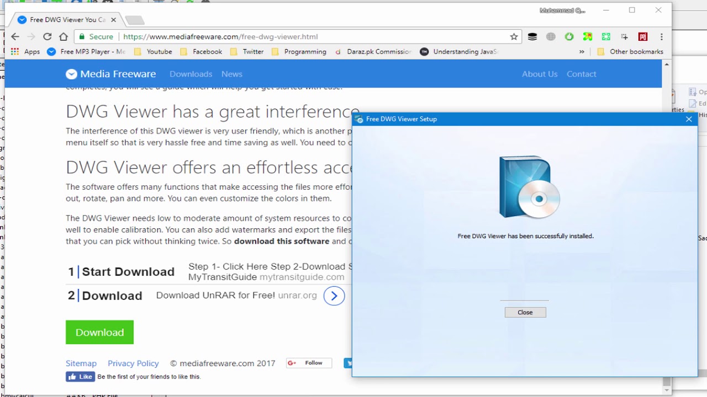Open the Apps grid shortcut

25,51
